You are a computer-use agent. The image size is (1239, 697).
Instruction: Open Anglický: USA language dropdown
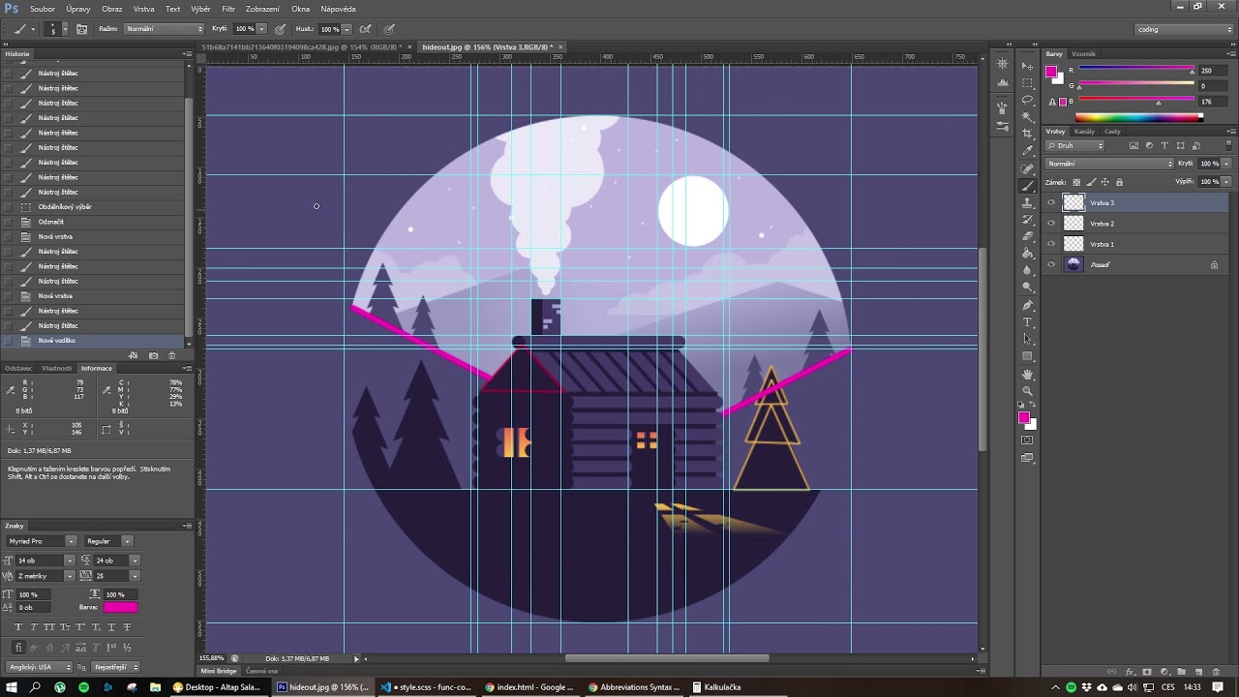click(x=39, y=667)
